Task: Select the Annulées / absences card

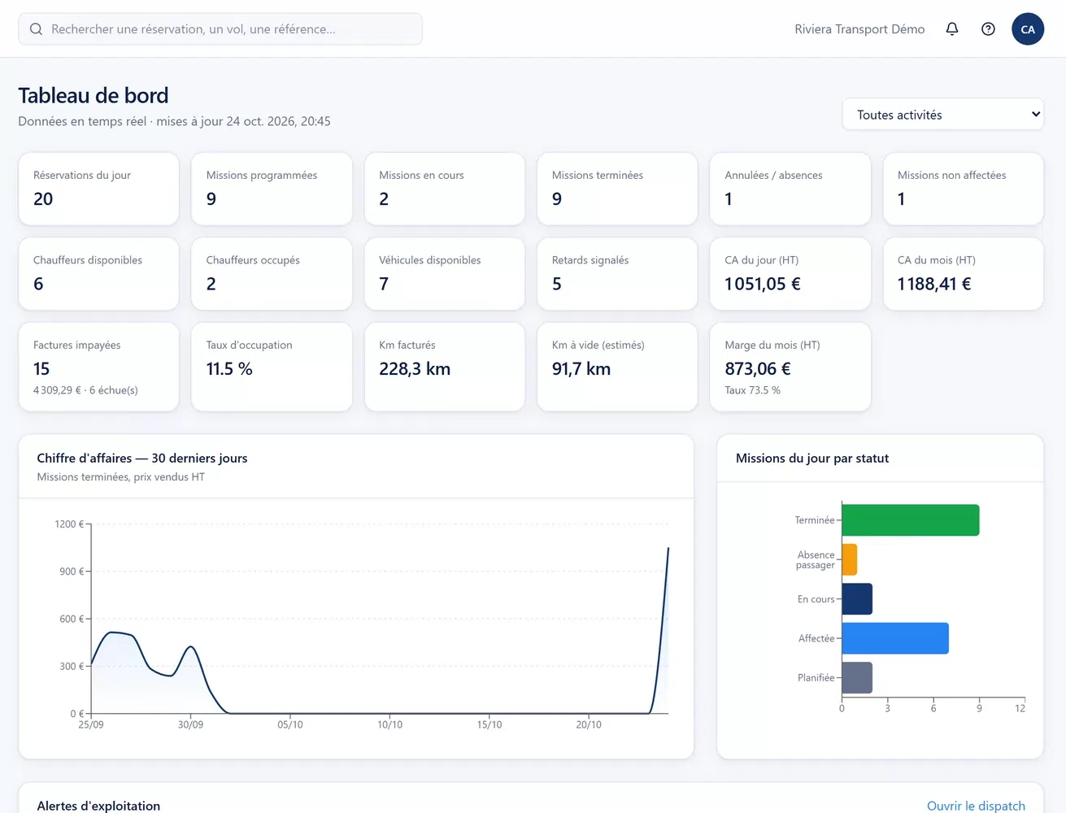Action: click(790, 189)
